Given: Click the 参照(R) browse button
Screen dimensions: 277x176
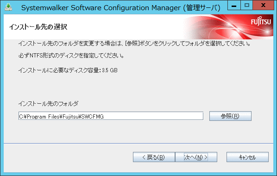Looking at the screenshot, I should click(x=230, y=116).
